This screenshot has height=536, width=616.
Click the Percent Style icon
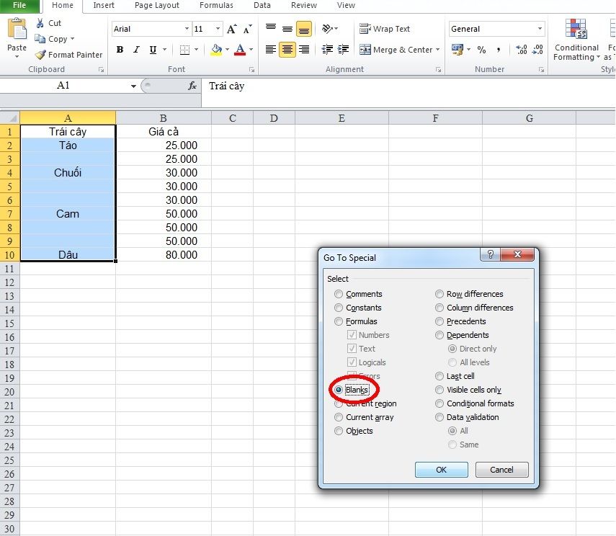point(481,50)
